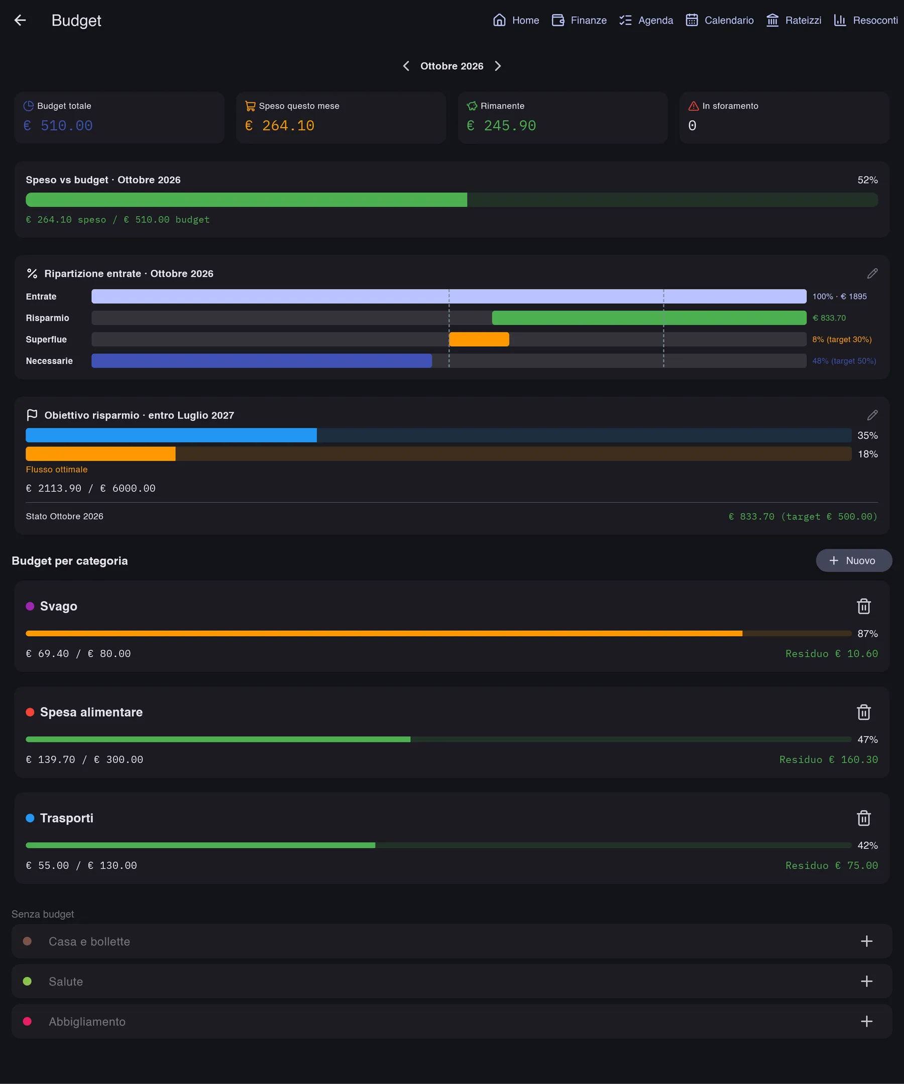Add budget for Casa e bollette
Viewport: 904px width, 1084px height.
coord(867,941)
